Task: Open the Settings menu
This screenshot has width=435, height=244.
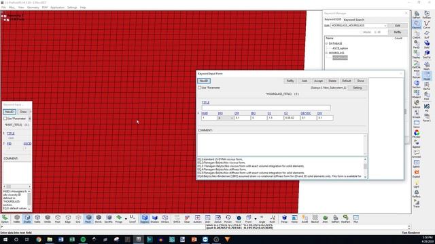Action: point(72,7)
